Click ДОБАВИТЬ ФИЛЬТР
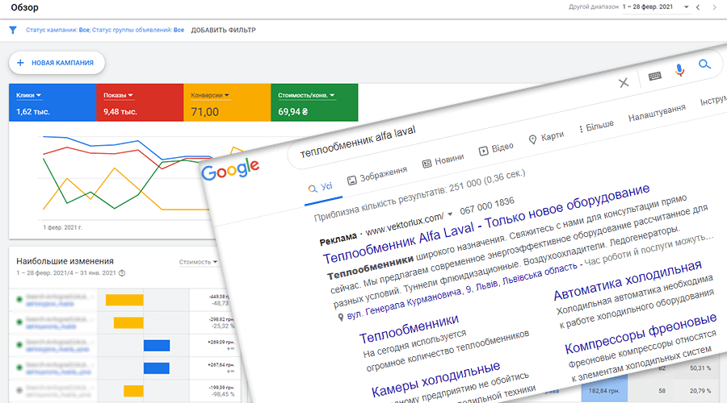Viewport: 727px width, 403px height. pos(224,30)
